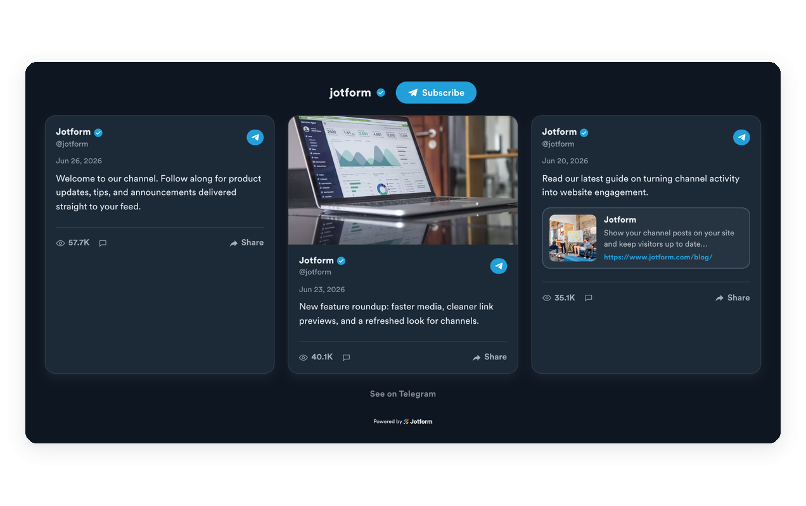Click the @jotform handle in the first post
The image size is (806, 506).
point(72,144)
